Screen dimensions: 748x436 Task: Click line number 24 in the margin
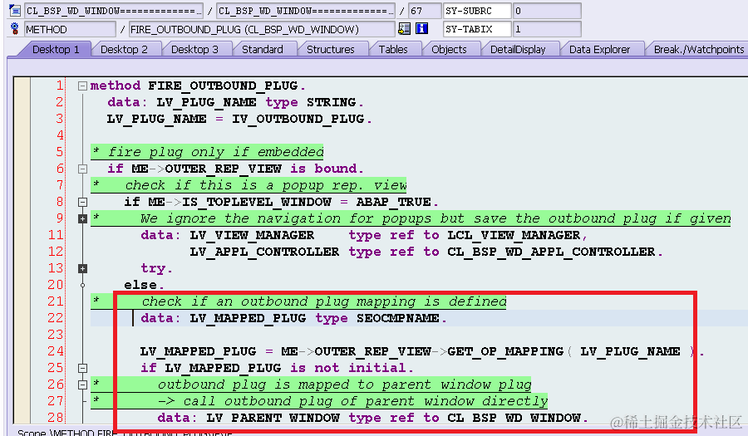point(56,351)
